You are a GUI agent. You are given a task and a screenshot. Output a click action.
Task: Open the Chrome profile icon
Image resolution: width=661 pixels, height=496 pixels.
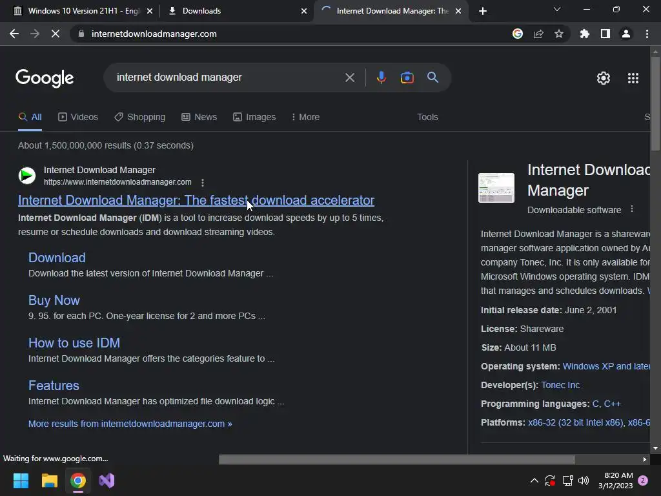626,34
